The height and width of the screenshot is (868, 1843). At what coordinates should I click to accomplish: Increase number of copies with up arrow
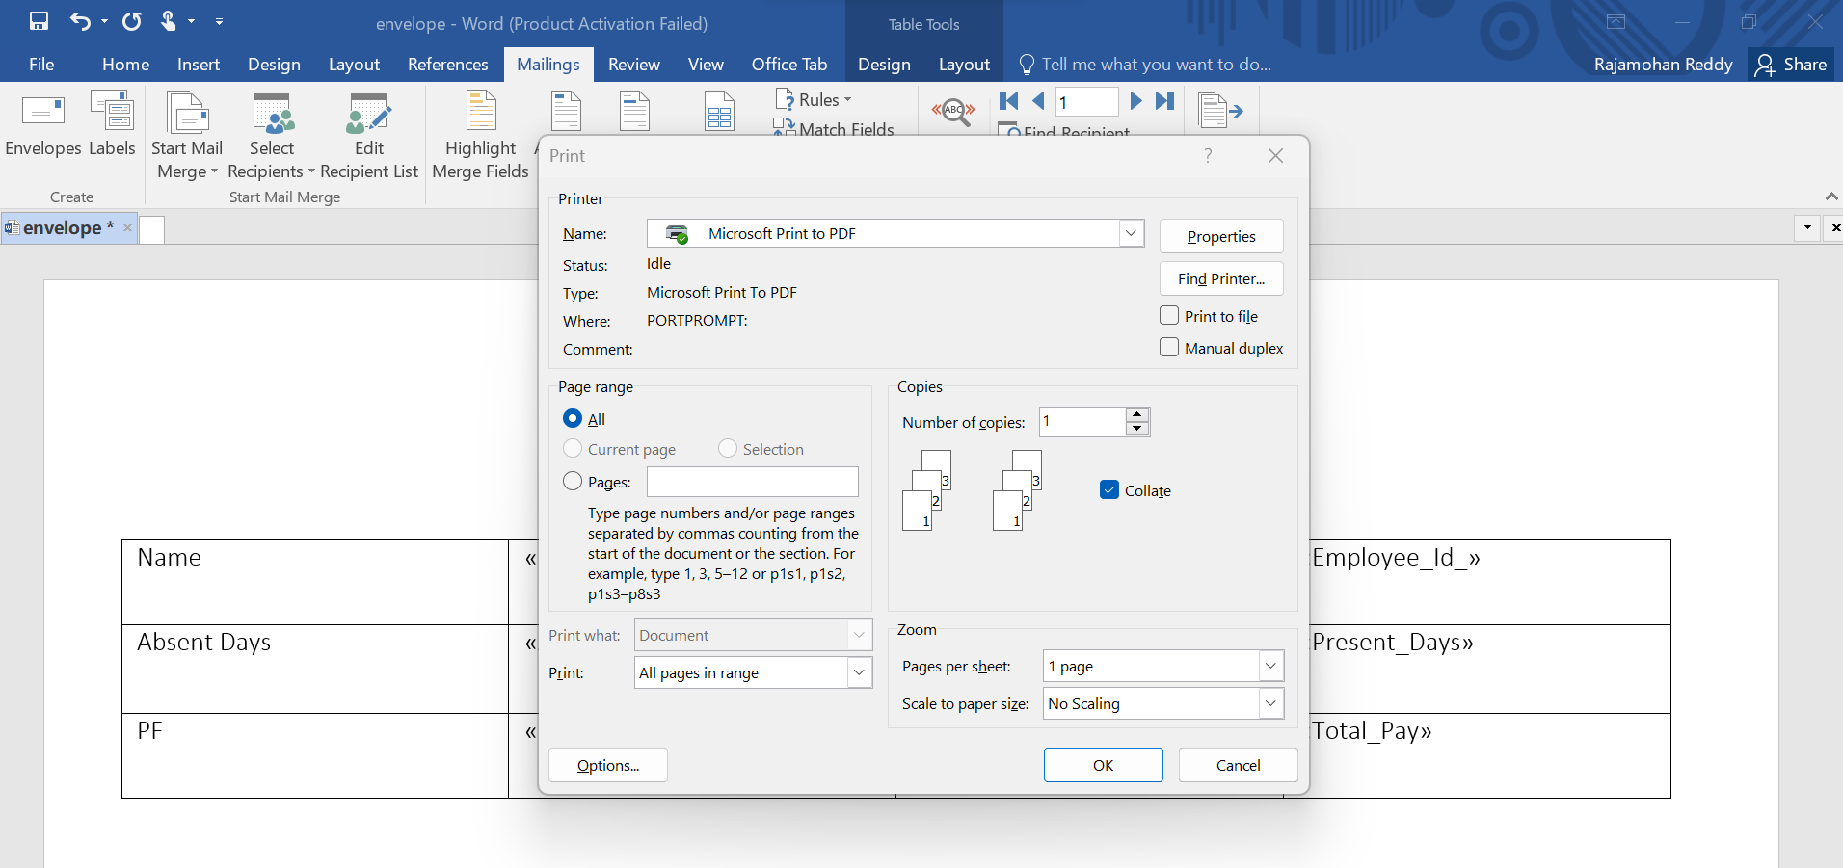click(x=1138, y=414)
